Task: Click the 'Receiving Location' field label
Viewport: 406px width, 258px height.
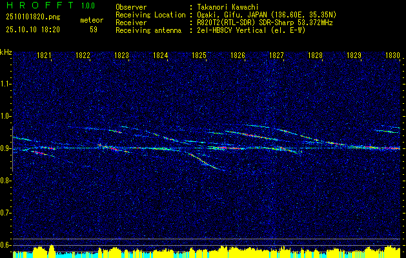Action: point(150,15)
